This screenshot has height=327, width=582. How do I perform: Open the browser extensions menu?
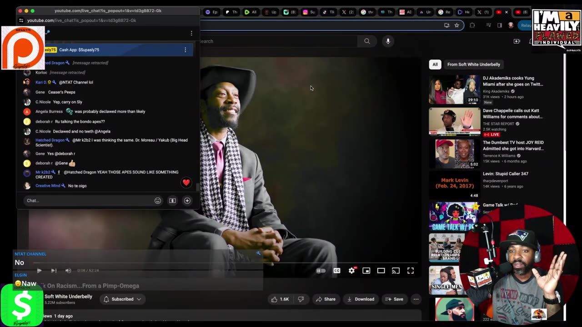point(472,25)
